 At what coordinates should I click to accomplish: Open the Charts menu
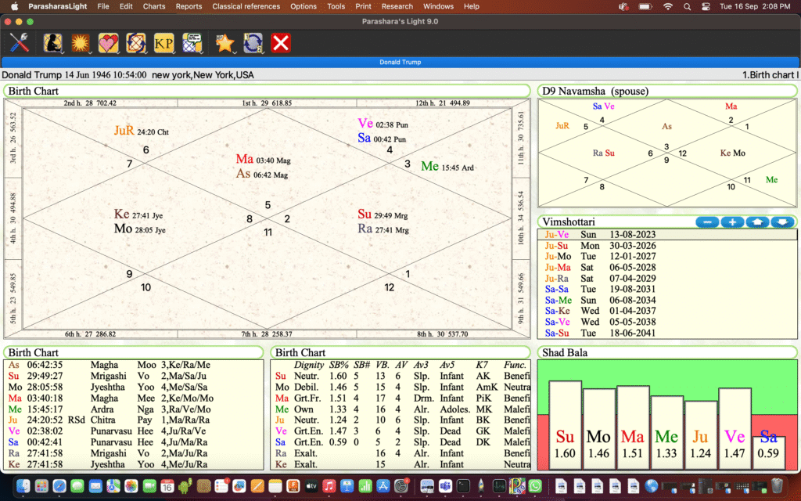tap(154, 6)
